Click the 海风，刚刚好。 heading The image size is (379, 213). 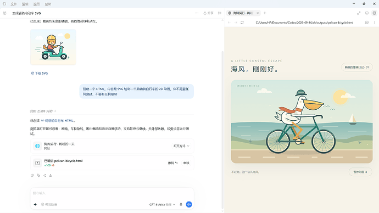pos(255,69)
